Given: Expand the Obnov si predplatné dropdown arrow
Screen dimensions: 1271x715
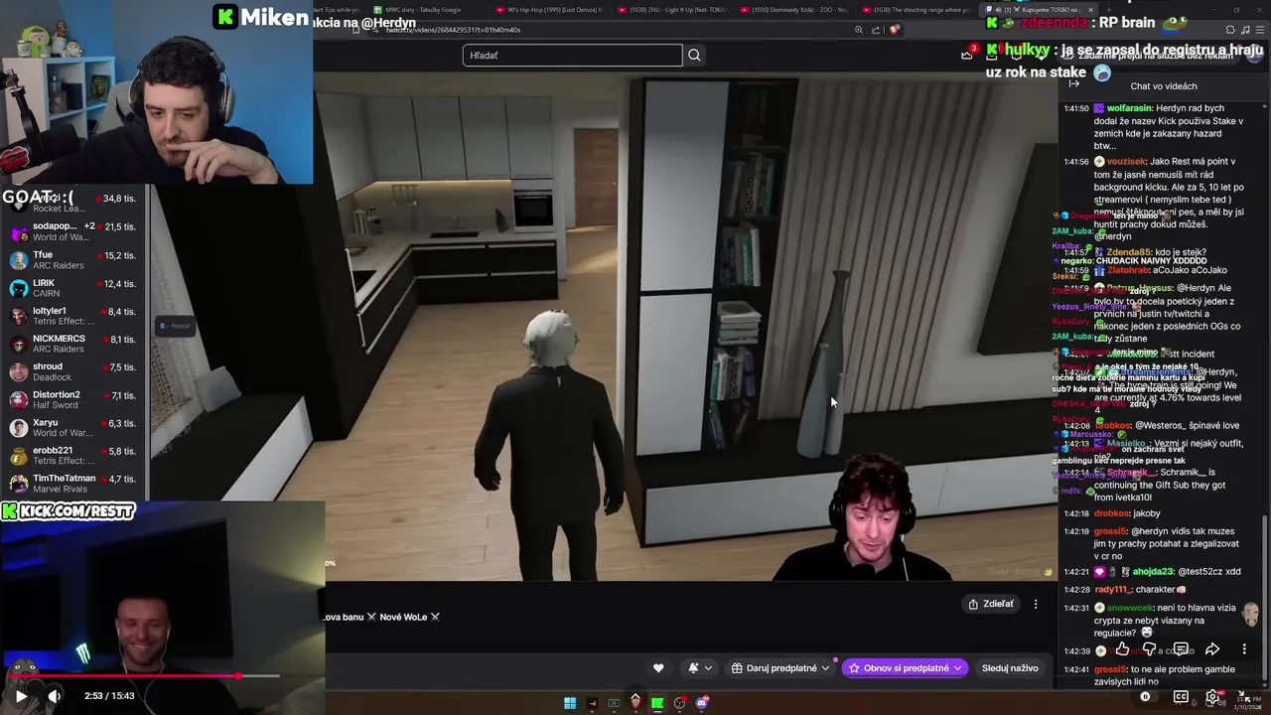Looking at the screenshot, I should [958, 668].
